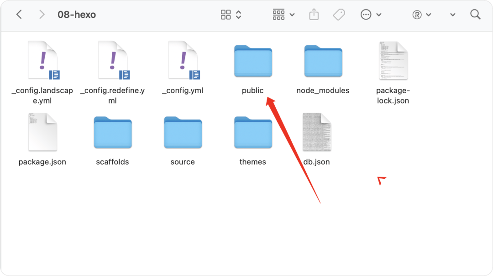493x276 pixels.
Task: Select the _config.redefine.yml file icon
Action: (x=114, y=60)
